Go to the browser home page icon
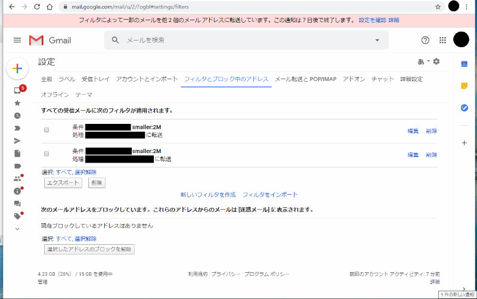Screen dimensions: 477x299 click(49, 7)
